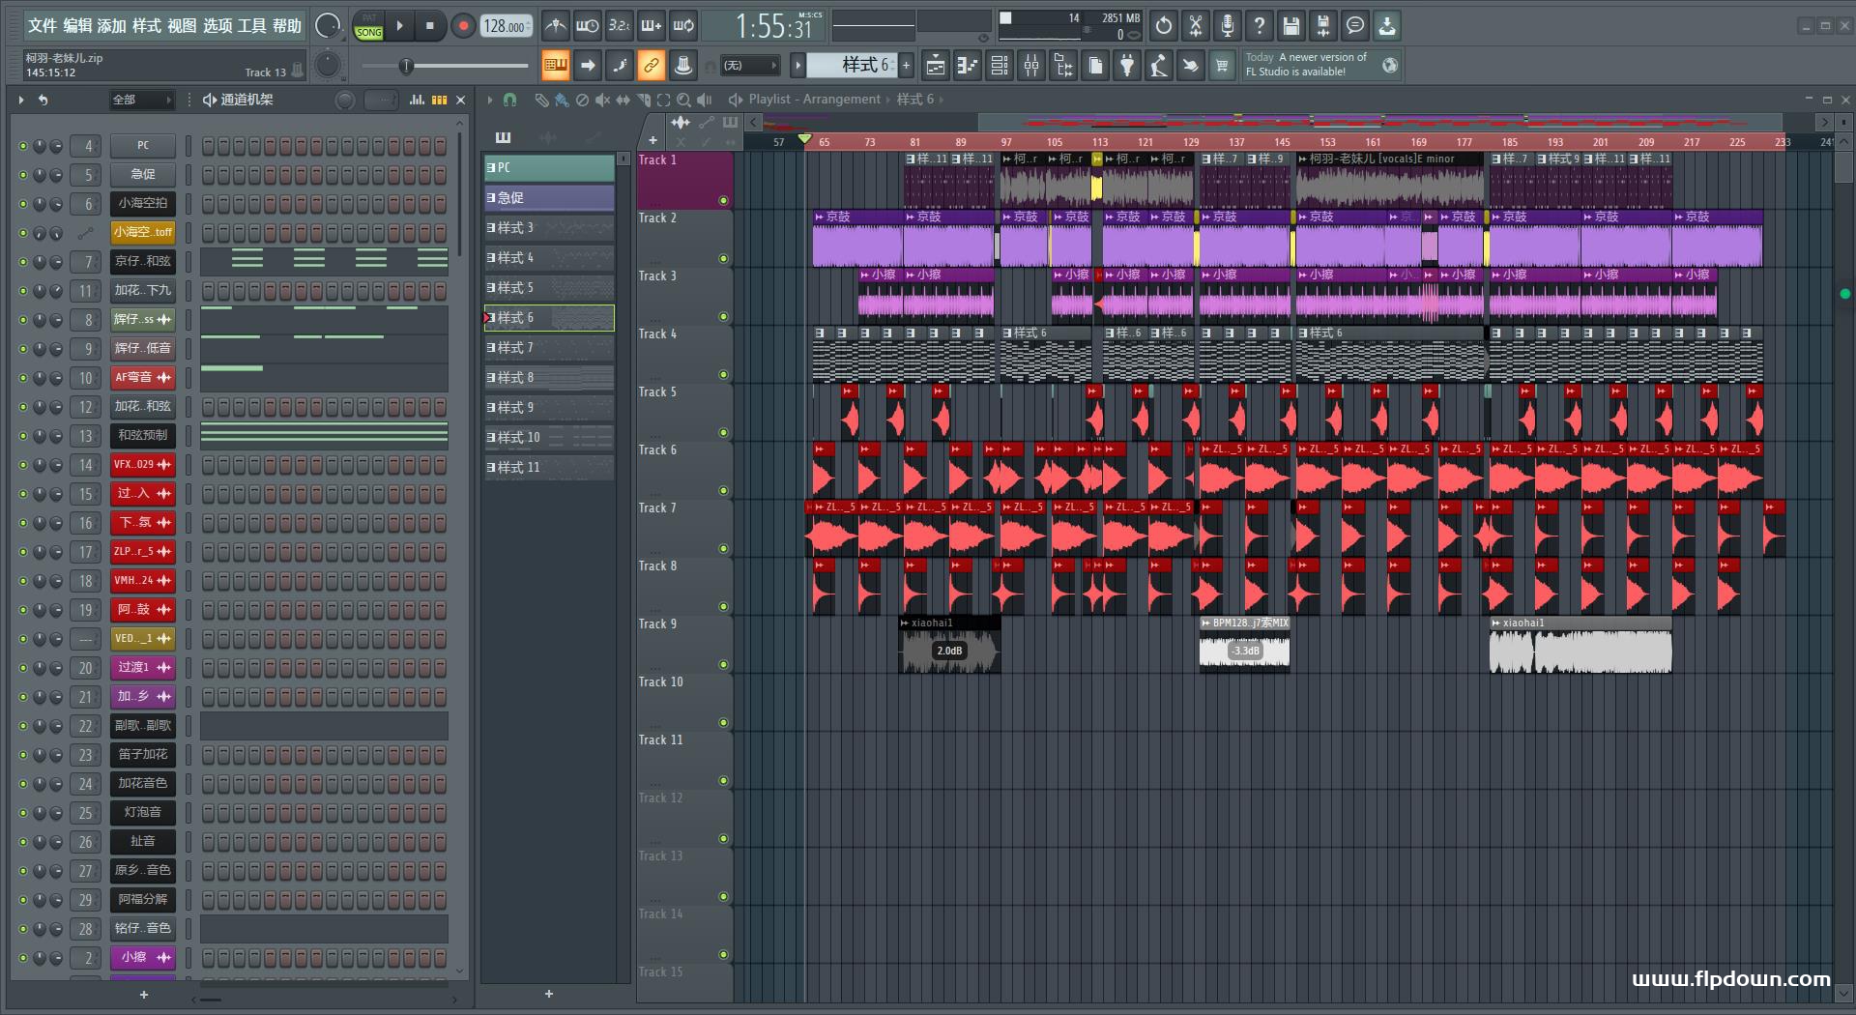Toggle wait-for-input-to-start-playing icon
The width and height of the screenshot is (1856, 1015).
point(587,26)
